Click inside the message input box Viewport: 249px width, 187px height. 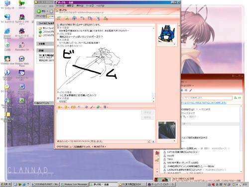point(99,124)
